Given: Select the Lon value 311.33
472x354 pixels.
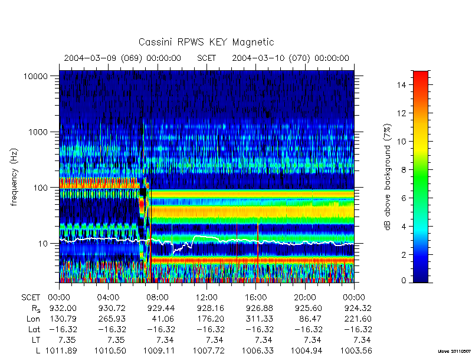Looking at the screenshot, I should [260, 319].
